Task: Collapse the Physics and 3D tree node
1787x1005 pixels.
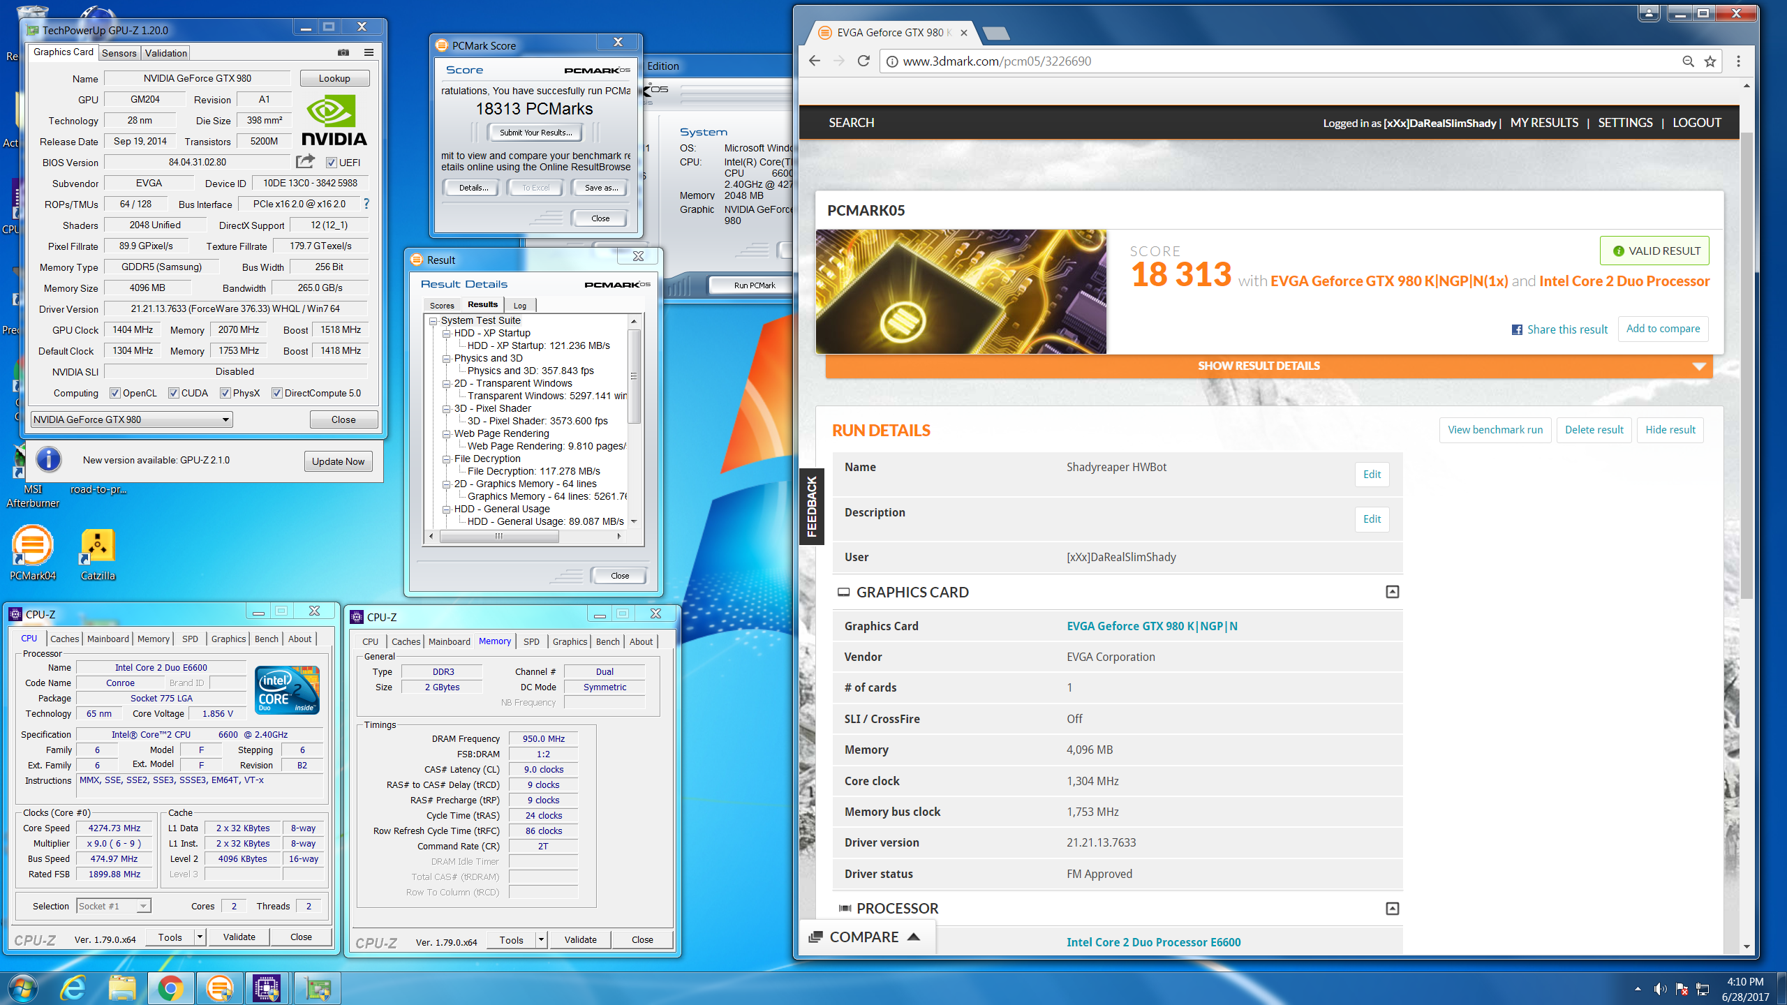Action: click(x=447, y=359)
